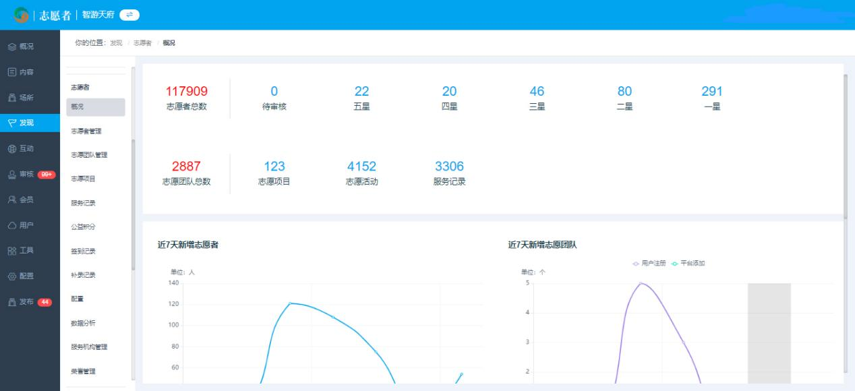The height and width of the screenshot is (391, 855).
Task: Click the peak data point near 120 on volunteer chart
Action: point(290,303)
